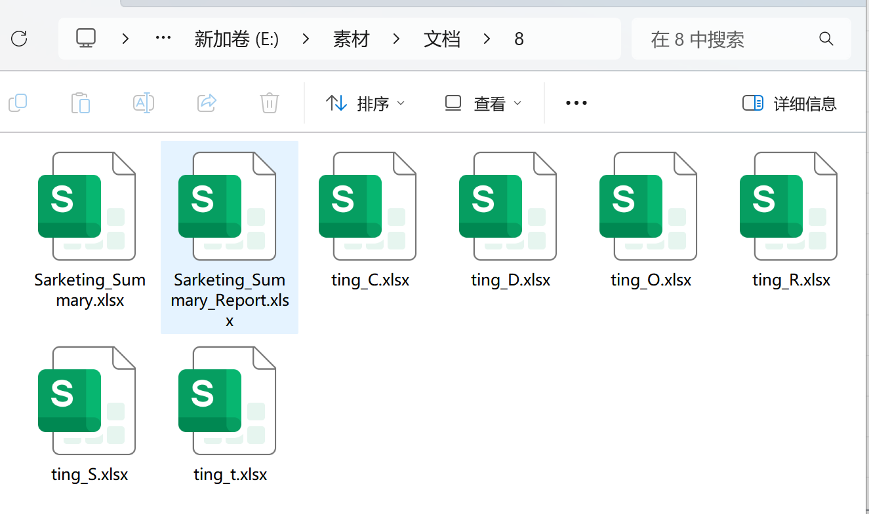The width and height of the screenshot is (869, 514).
Task: Toggle the 详细信息 pane
Action: click(789, 103)
